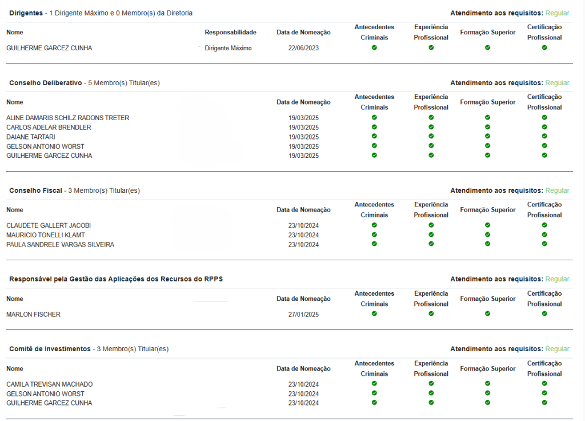Select the Conselho Deliberativo section heading
The image size is (585, 421).
[x=46, y=83]
